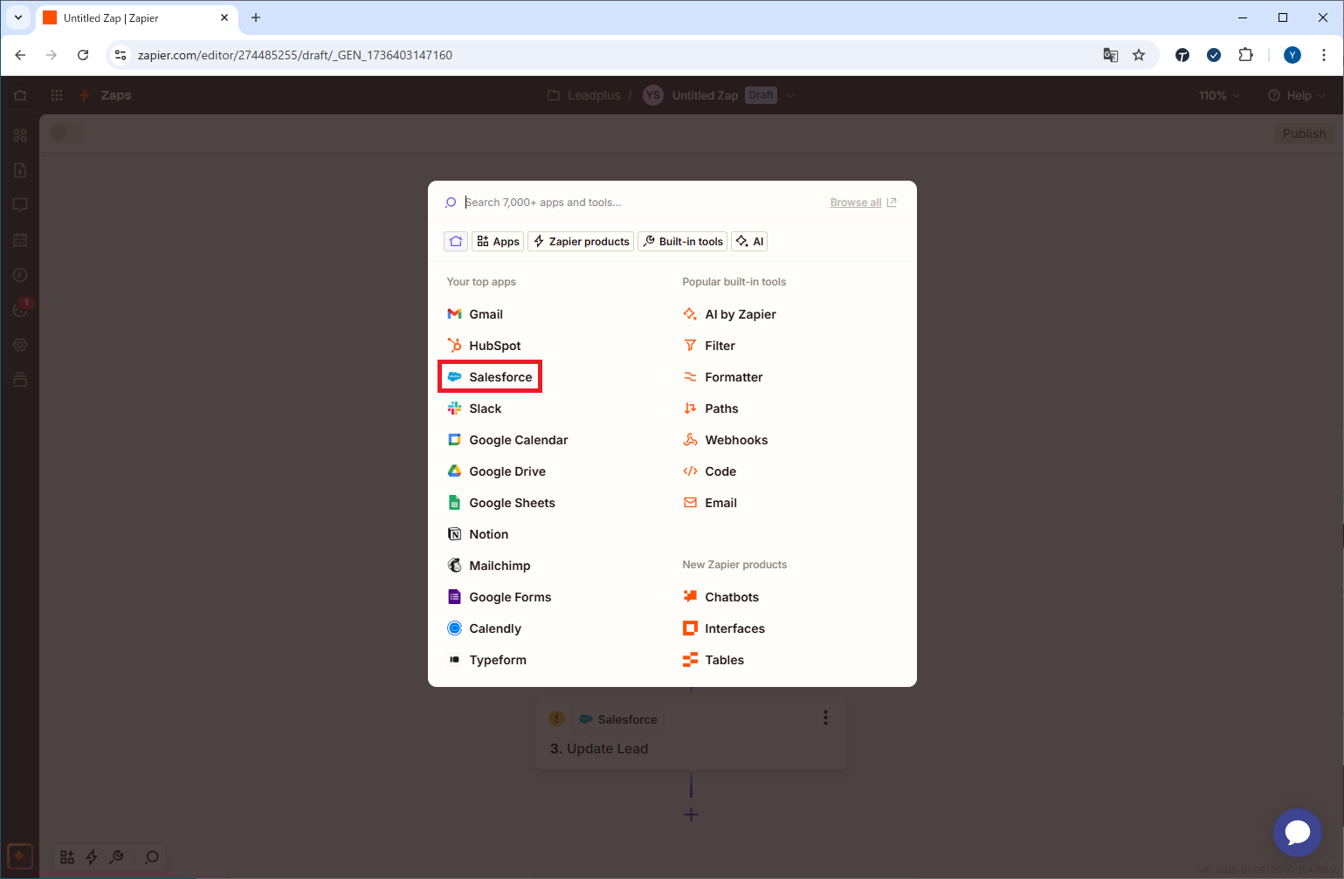Click the search apps and tools field
The width and height of the screenshot is (1344, 879).
point(611,202)
